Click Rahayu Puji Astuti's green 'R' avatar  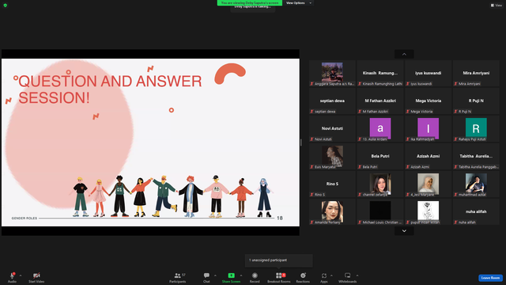(476, 128)
